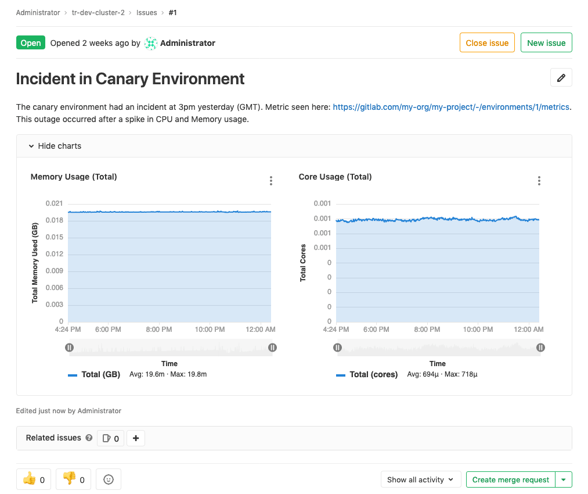The width and height of the screenshot is (588, 494).
Task: Click the Close issue button
Action: (487, 42)
